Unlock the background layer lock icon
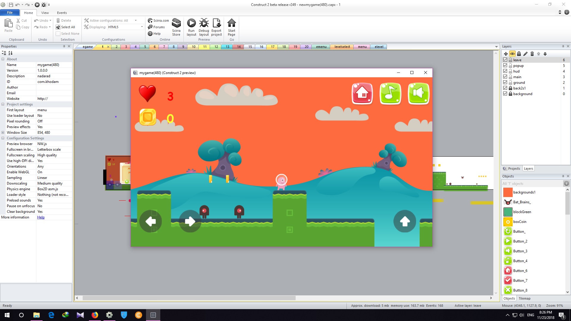Screen dimensions: 571x321 510,94
